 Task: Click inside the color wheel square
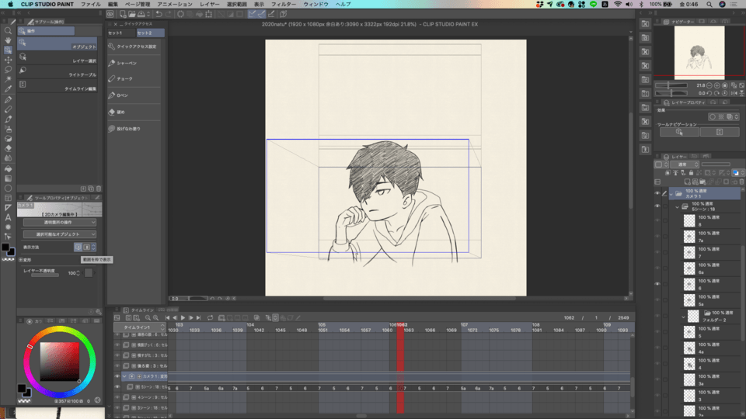pyautogui.click(x=59, y=362)
